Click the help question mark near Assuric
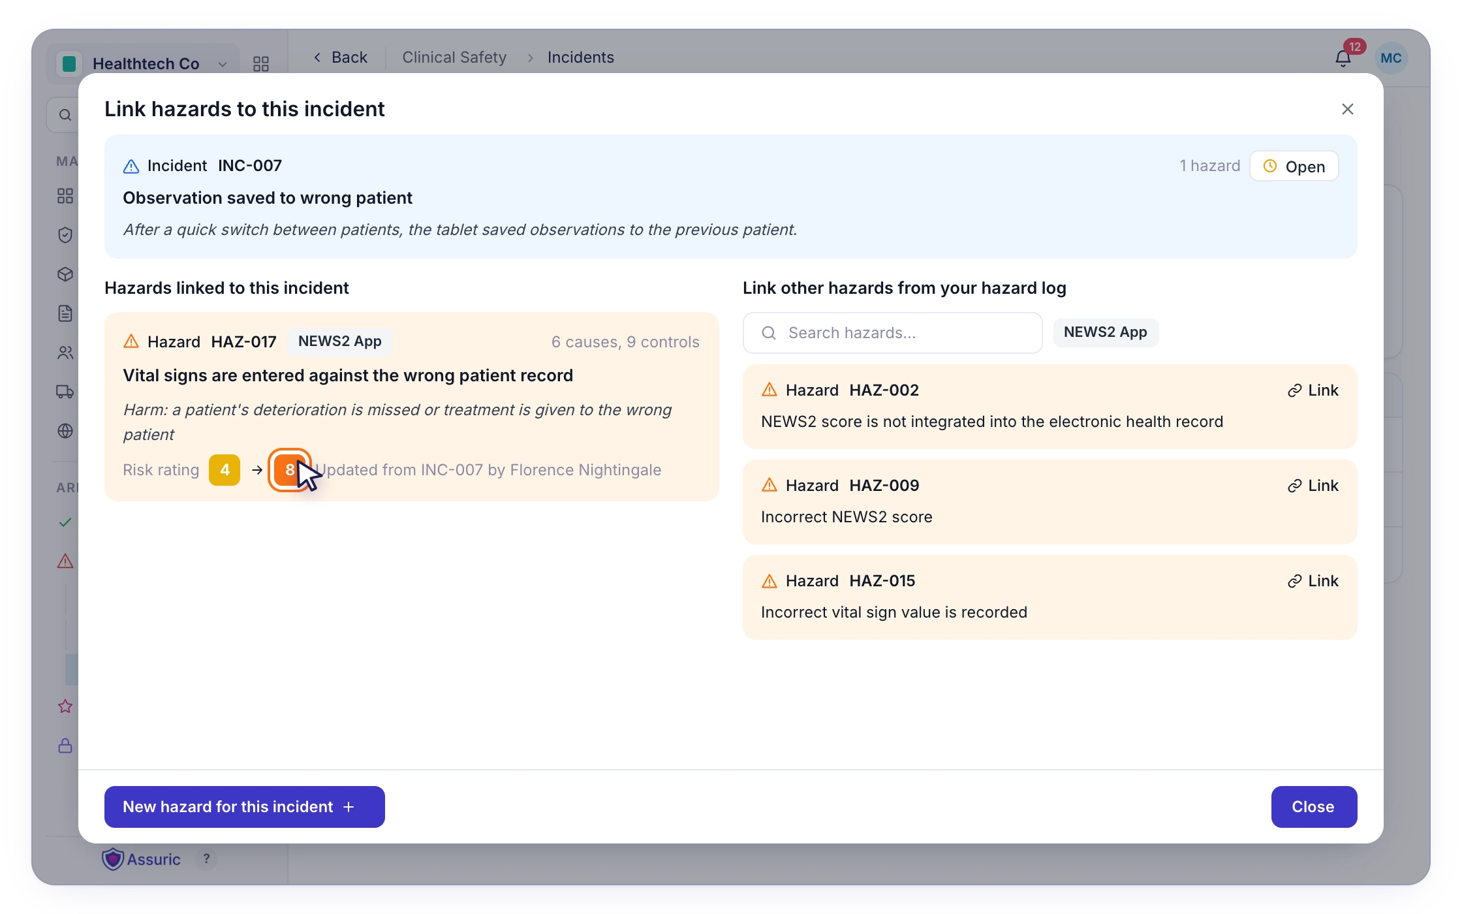 click(x=206, y=859)
